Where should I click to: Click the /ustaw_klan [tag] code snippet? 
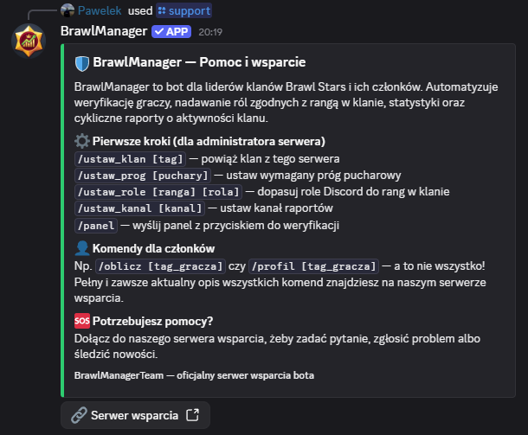click(130, 159)
